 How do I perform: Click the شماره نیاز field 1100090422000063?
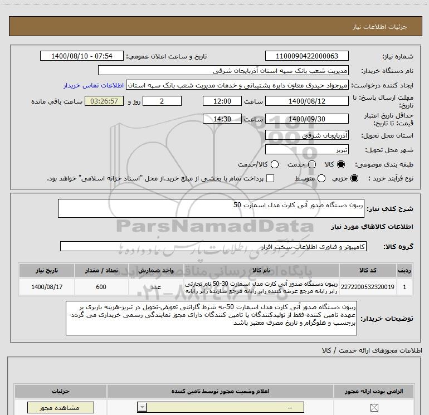tap(306, 56)
